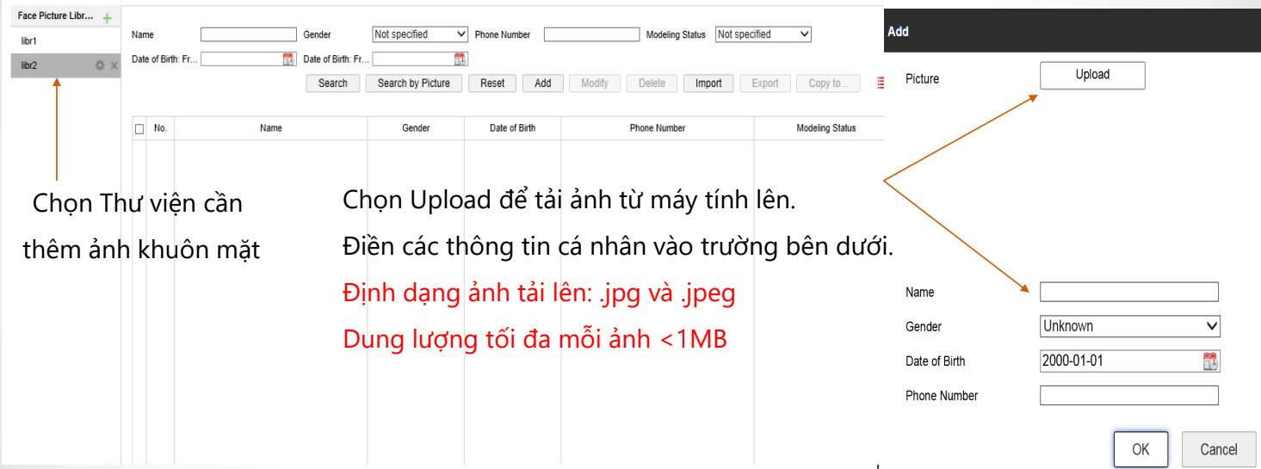Viewport: 1261px width, 469px height.
Task: Select the libr2 library entry
Action: pyautogui.click(x=29, y=65)
